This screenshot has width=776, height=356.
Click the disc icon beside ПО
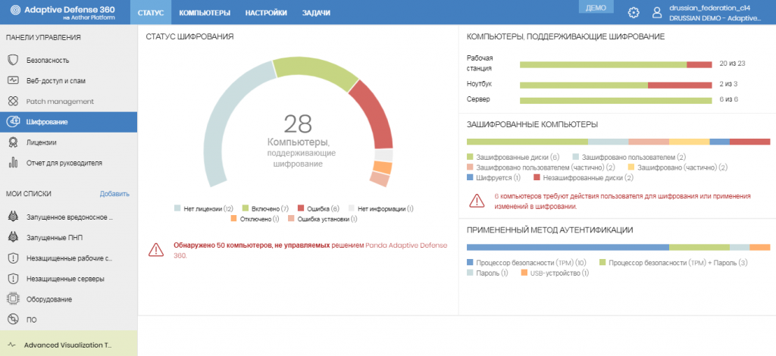14,320
